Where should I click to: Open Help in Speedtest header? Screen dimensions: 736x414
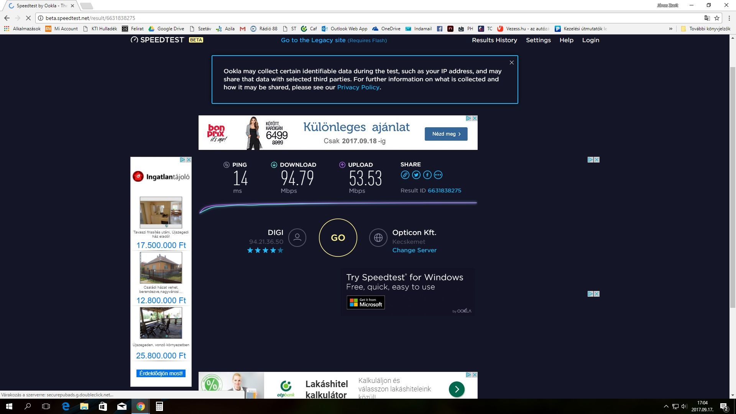pyautogui.click(x=566, y=40)
